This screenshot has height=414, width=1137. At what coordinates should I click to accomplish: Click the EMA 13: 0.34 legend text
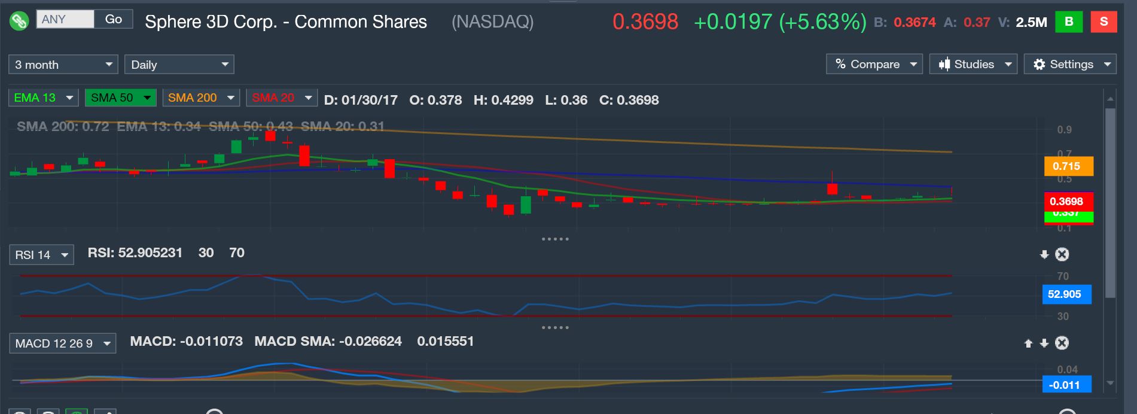[x=158, y=127]
